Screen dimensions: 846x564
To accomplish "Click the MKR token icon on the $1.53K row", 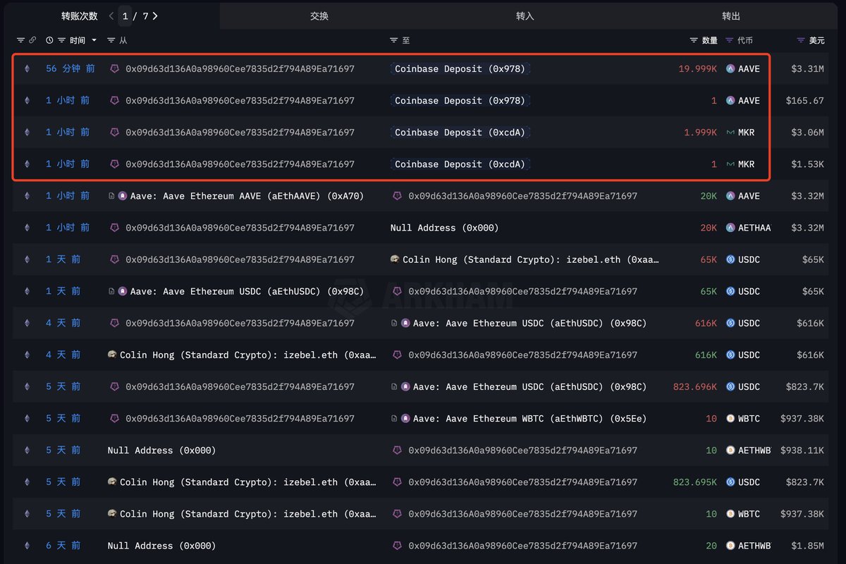I will (x=731, y=164).
